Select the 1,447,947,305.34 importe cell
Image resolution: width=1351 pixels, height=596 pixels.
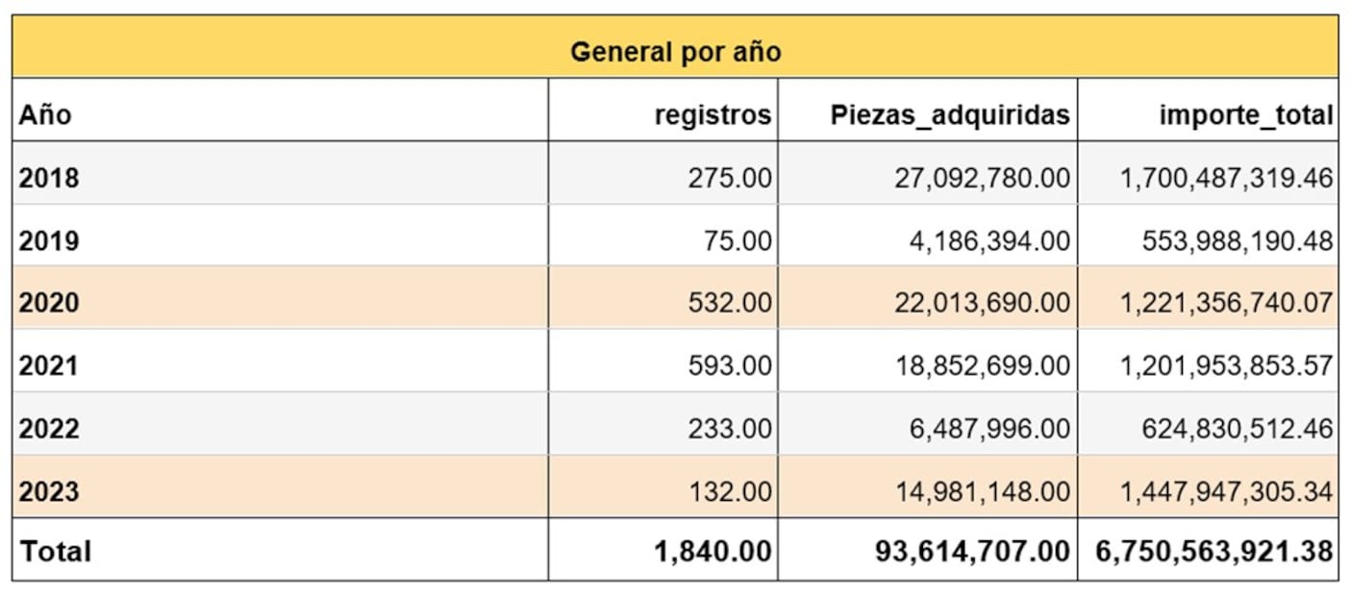pos(1226,491)
